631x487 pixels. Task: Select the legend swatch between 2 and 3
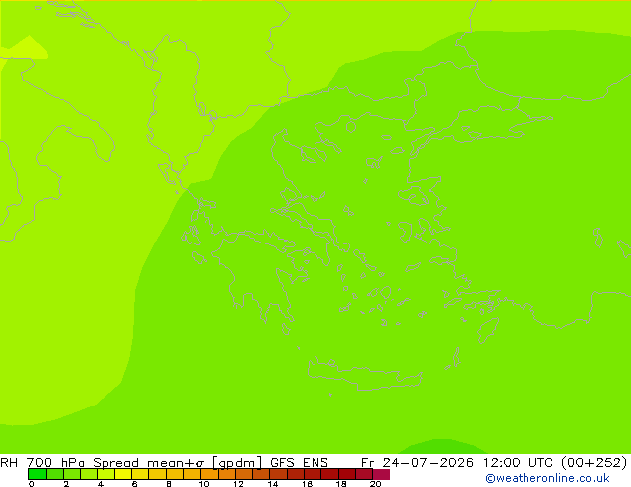pyautogui.click(x=72, y=474)
